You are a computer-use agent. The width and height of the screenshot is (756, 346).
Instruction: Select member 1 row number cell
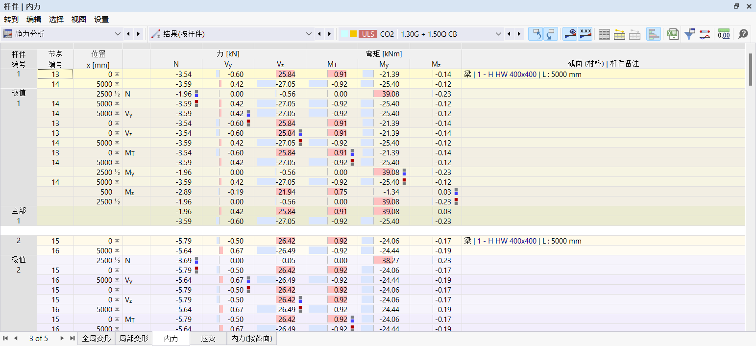[19, 74]
